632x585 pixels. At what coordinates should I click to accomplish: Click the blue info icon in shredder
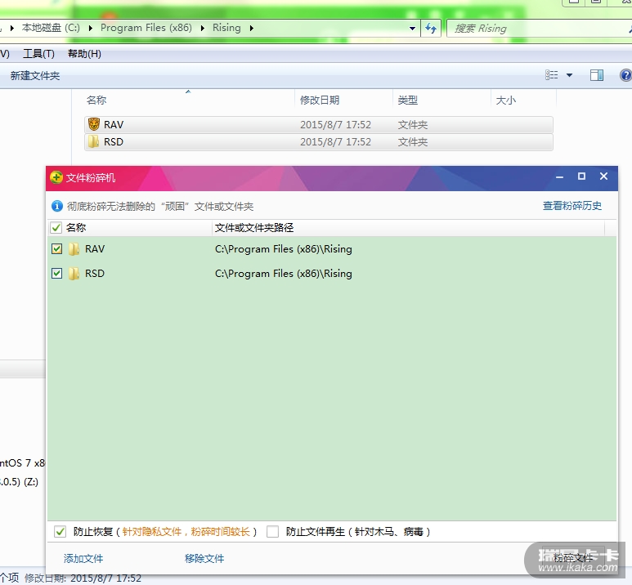[57, 206]
